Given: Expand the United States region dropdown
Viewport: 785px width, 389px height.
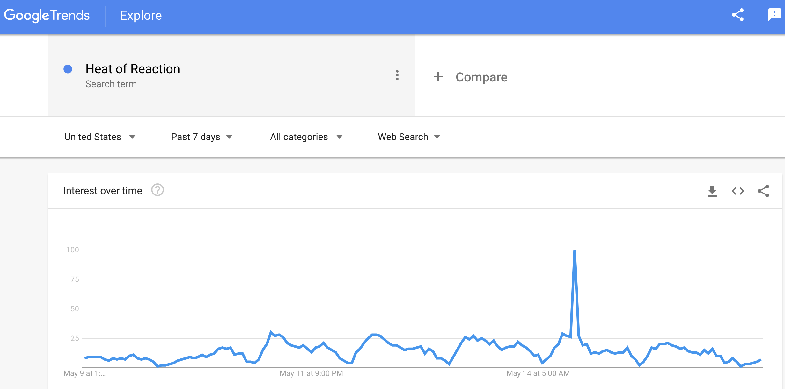Looking at the screenshot, I should coord(100,137).
